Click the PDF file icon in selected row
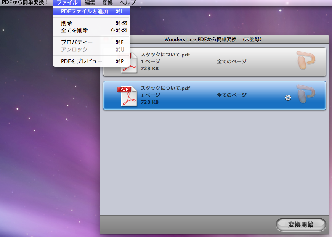Viewport: 332px width, 237px height. click(127, 96)
